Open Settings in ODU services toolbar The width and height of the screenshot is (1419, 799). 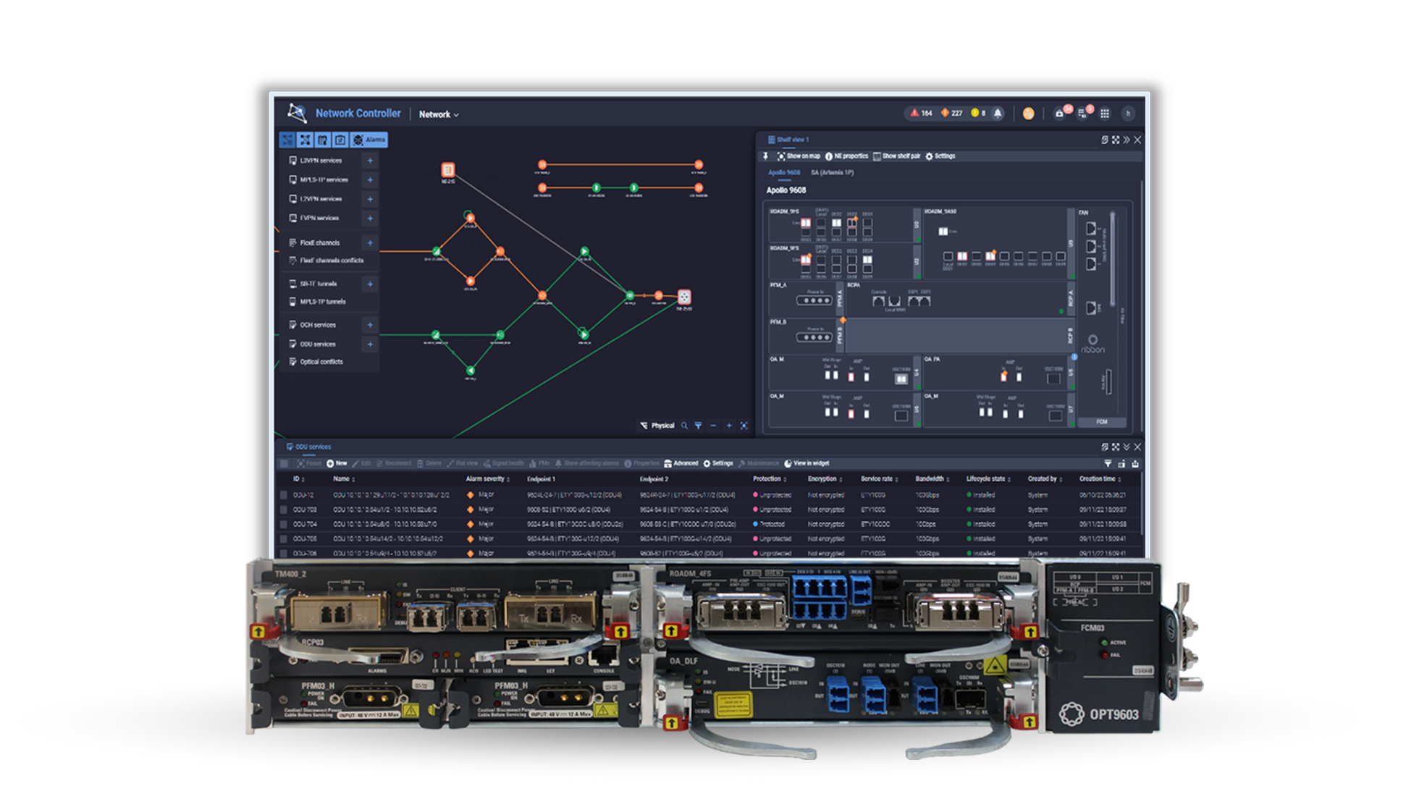(718, 464)
